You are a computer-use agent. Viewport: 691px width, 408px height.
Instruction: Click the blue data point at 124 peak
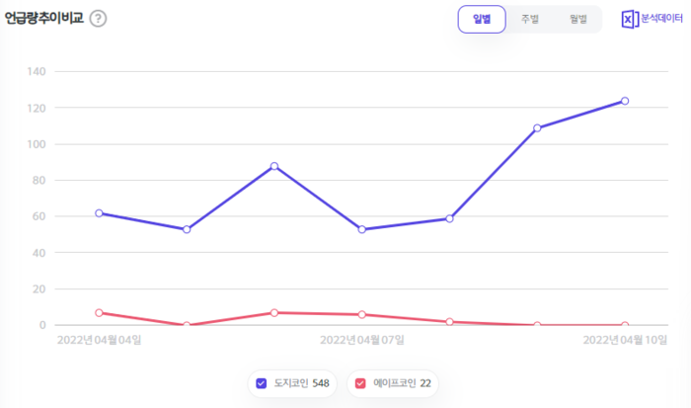click(x=625, y=101)
